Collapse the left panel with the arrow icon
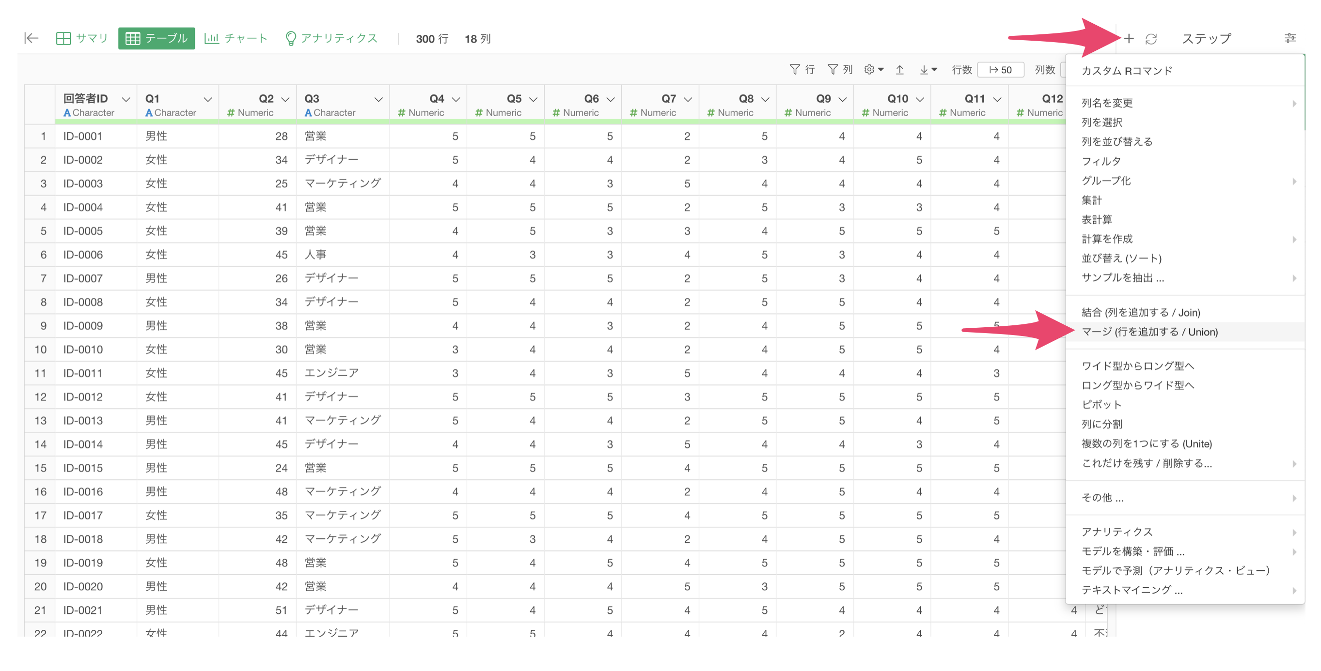Image resolution: width=1321 pixels, height=671 pixels. point(31,38)
